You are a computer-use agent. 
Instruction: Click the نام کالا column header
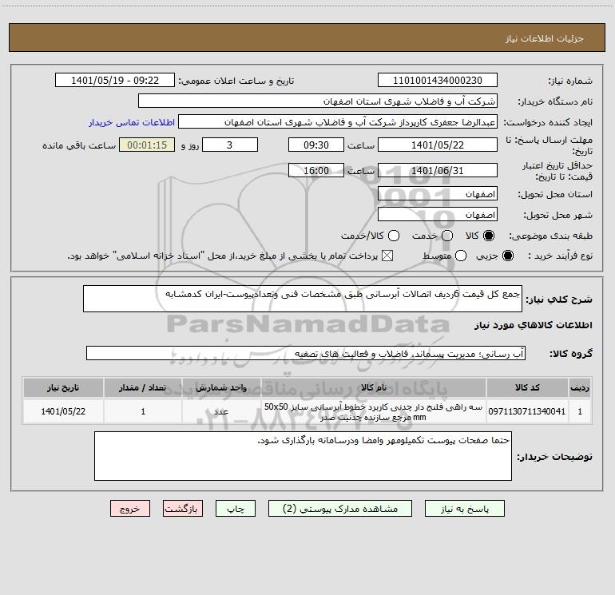click(374, 387)
